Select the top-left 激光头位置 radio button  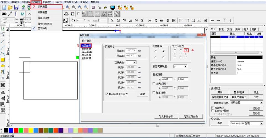(175, 50)
